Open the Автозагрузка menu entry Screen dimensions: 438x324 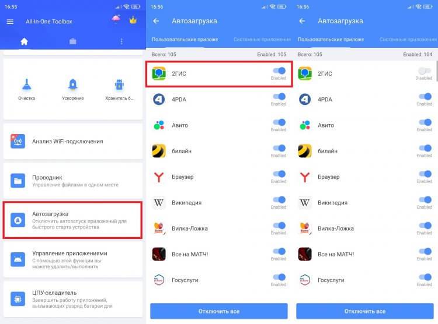click(72, 220)
